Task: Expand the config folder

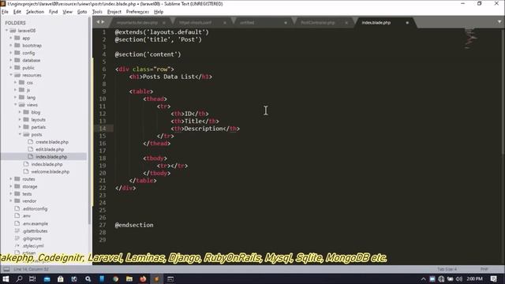Action: point(11,53)
